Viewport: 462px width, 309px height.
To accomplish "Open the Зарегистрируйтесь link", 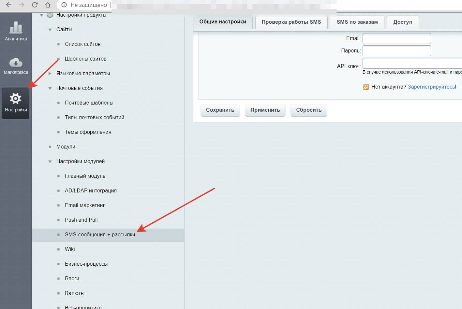I will 431,87.
